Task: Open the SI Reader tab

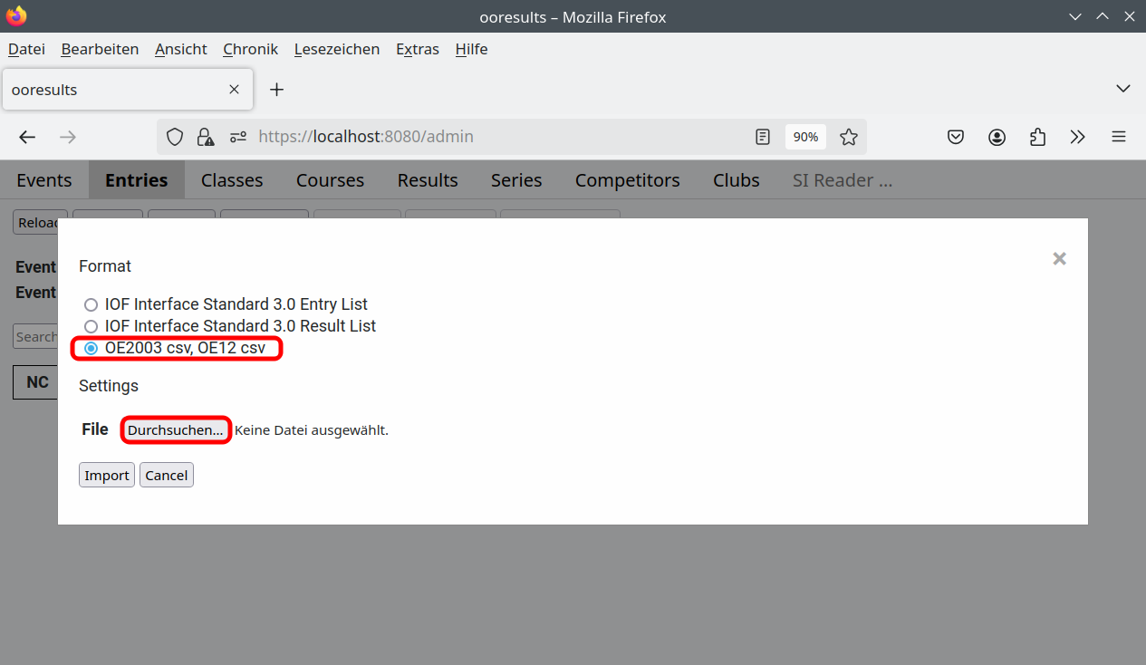Action: pyautogui.click(x=843, y=180)
